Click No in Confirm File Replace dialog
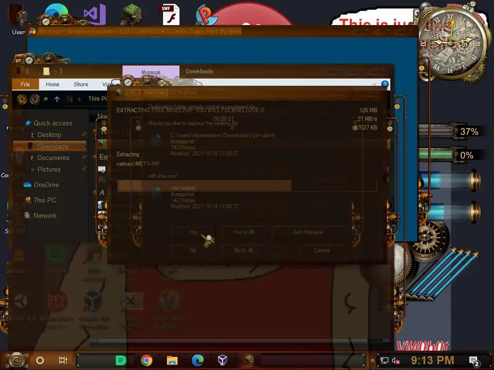Screen dimensions: 494x370 pyautogui.click(x=193, y=250)
